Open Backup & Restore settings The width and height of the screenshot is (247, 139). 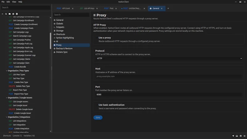pyautogui.click(x=71, y=48)
